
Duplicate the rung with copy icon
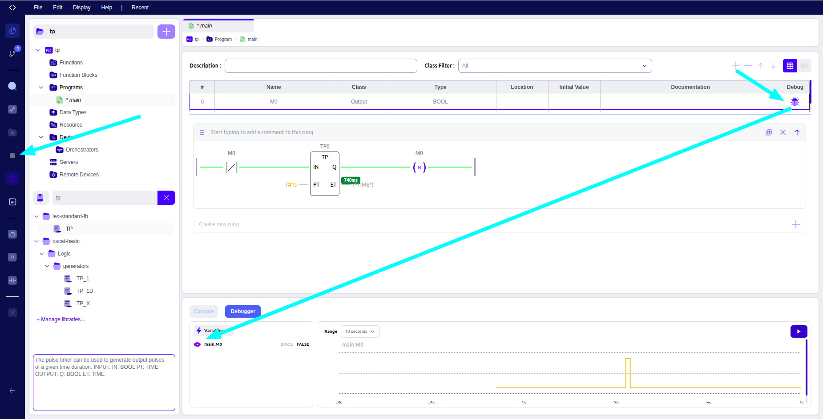point(769,132)
